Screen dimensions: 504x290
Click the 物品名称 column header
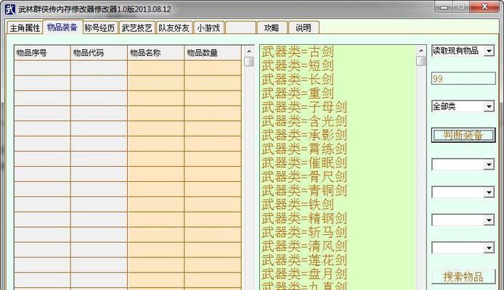click(155, 53)
